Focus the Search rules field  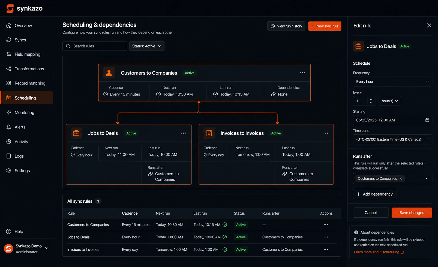(94, 46)
